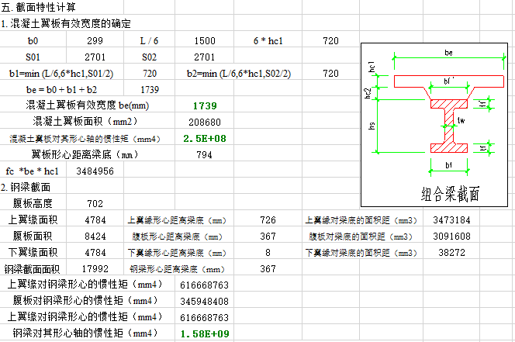Image resolution: width=515 pixels, height=342 pixels.
Task: Select the '混凝土翼板有效宽度 be(mm)' label
Action: [88, 105]
